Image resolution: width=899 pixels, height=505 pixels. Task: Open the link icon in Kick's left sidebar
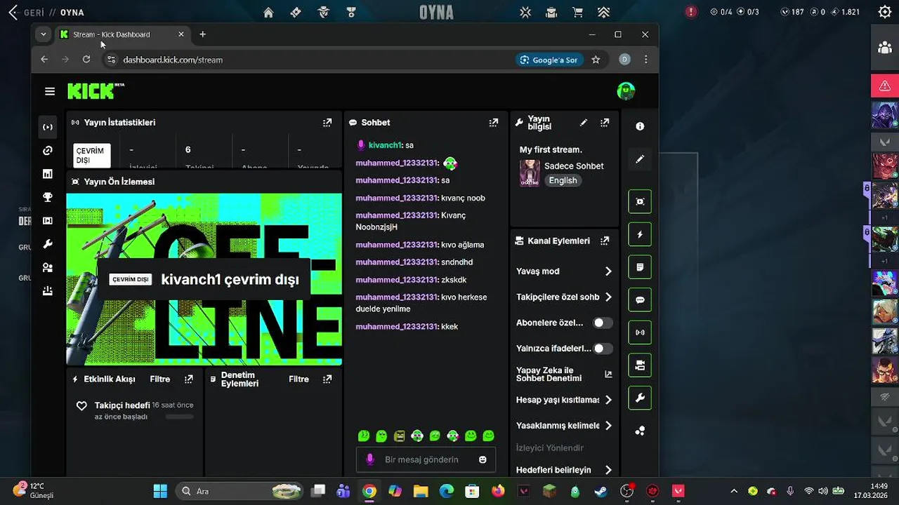point(48,150)
